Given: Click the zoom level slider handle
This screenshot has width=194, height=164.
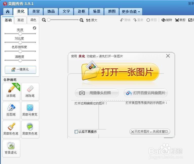Looking at the screenshot, I should point(49,20).
